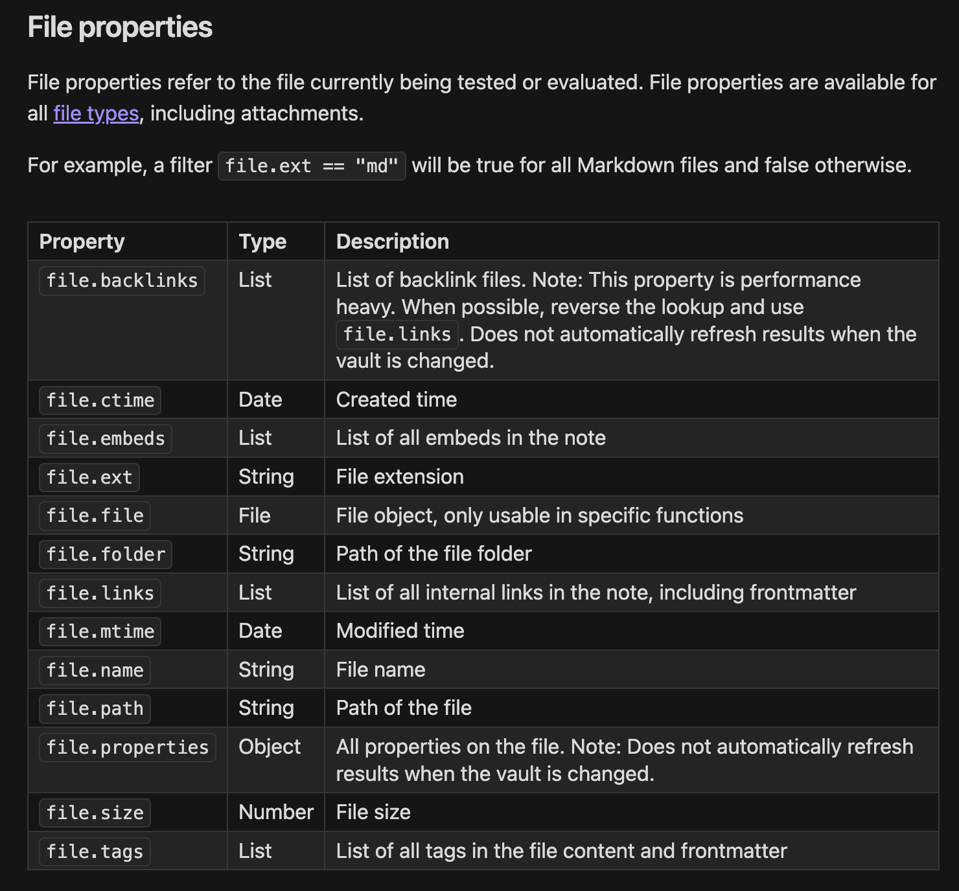959x891 pixels.
Task: Click the "File properties" page heading
Action: pyautogui.click(x=120, y=27)
